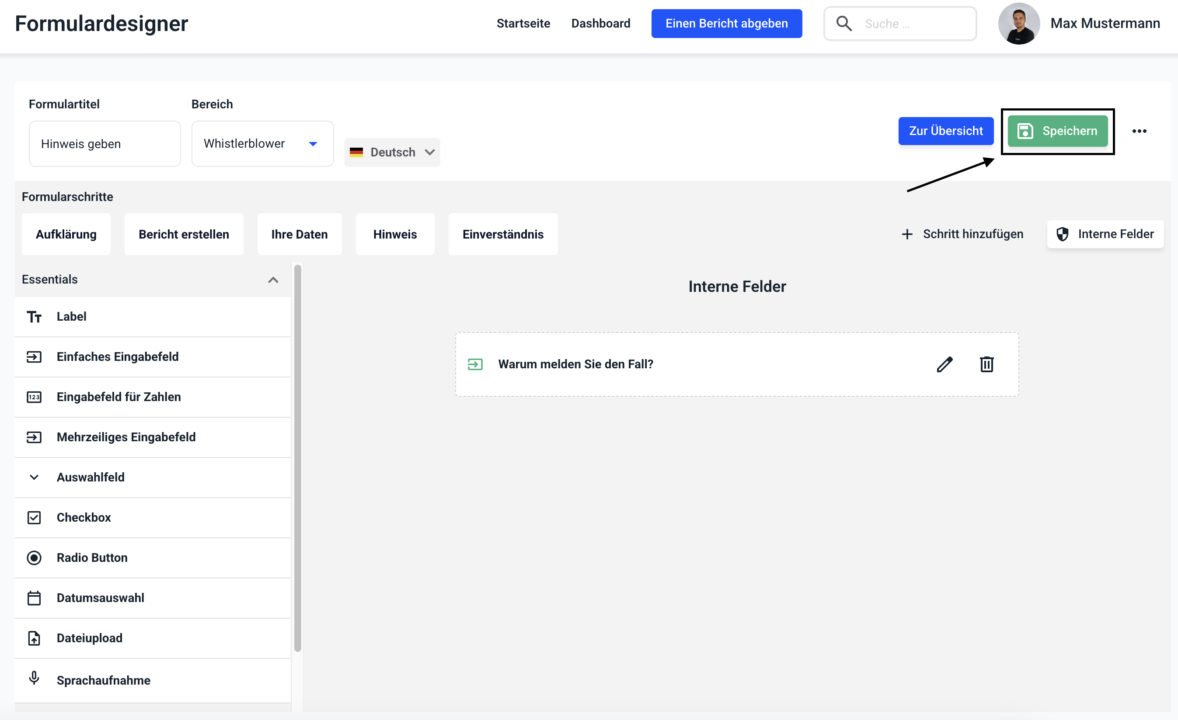
Task: Open Interne Felders shield button
Action: pos(1105,234)
